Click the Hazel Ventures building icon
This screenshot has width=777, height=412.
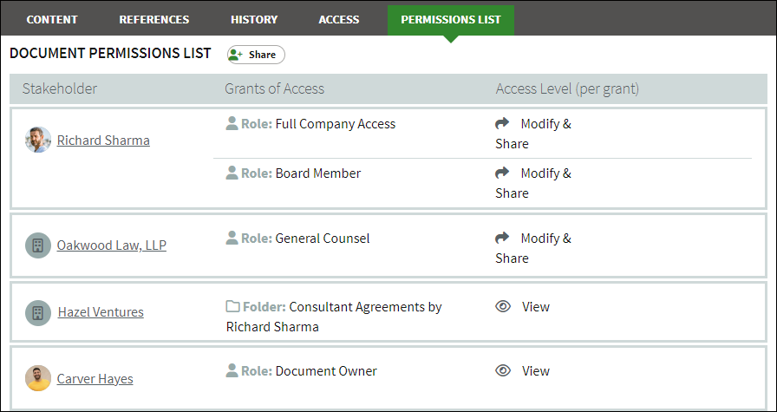coord(38,313)
